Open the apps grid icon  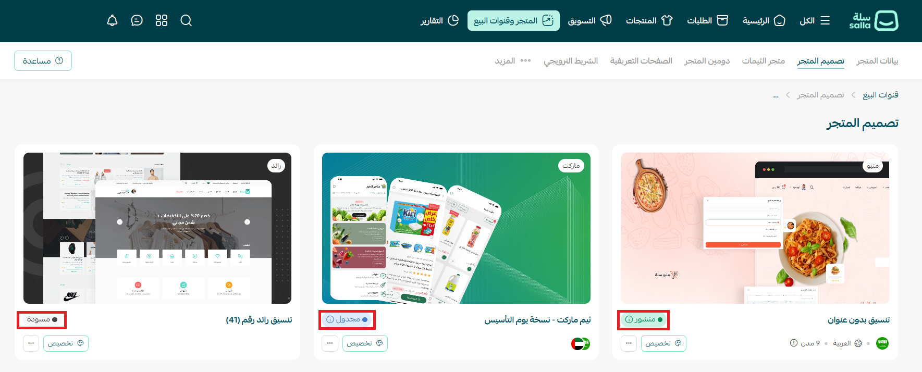162,20
